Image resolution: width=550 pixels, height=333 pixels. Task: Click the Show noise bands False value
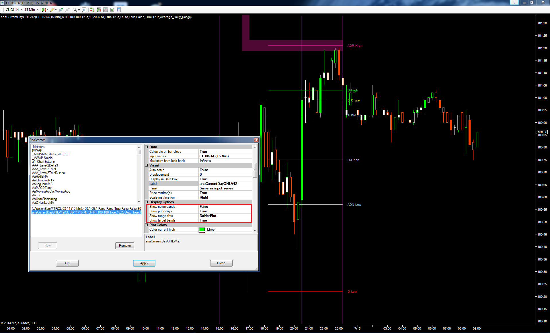click(225, 207)
